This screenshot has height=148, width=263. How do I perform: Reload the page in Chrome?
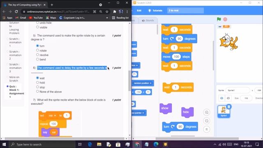point(16,12)
